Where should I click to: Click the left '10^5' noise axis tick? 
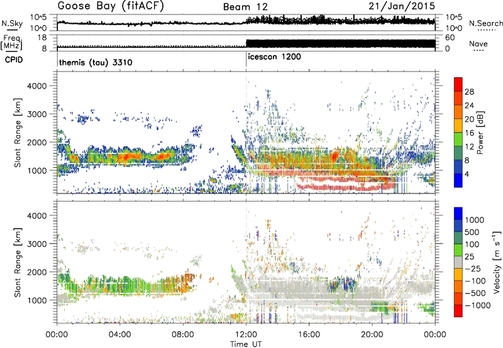[x=39, y=18]
